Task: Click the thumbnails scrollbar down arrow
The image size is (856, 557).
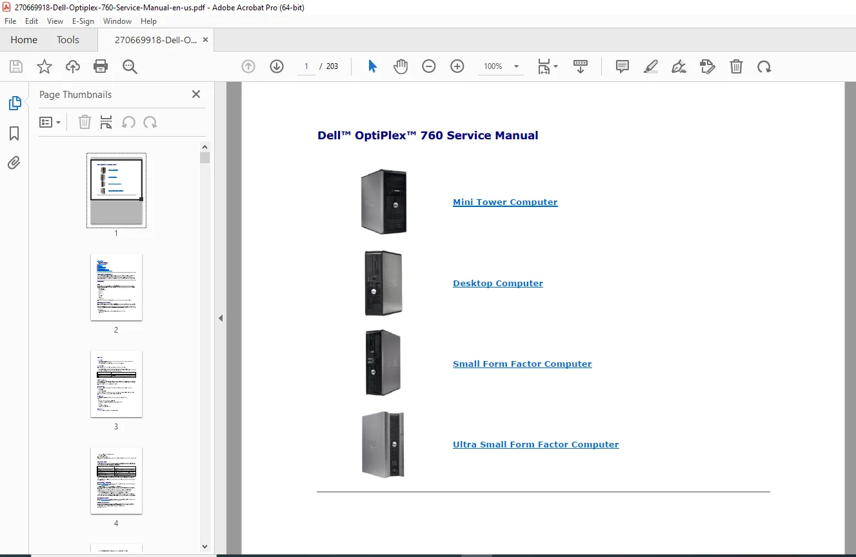Action: (205, 547)
